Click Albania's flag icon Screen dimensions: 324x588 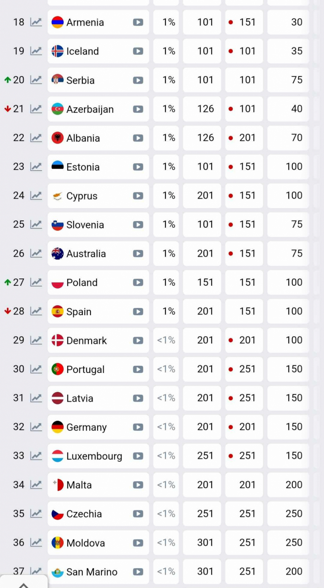pos(58,138)
